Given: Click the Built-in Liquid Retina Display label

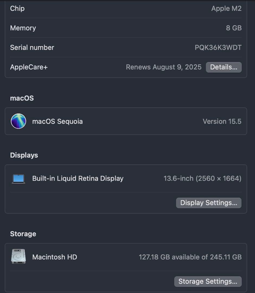Looking at the screenshot, I should pos(78,179).
